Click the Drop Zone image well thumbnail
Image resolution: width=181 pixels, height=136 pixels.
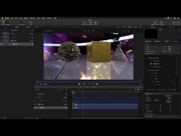click(x=169, y=101)
